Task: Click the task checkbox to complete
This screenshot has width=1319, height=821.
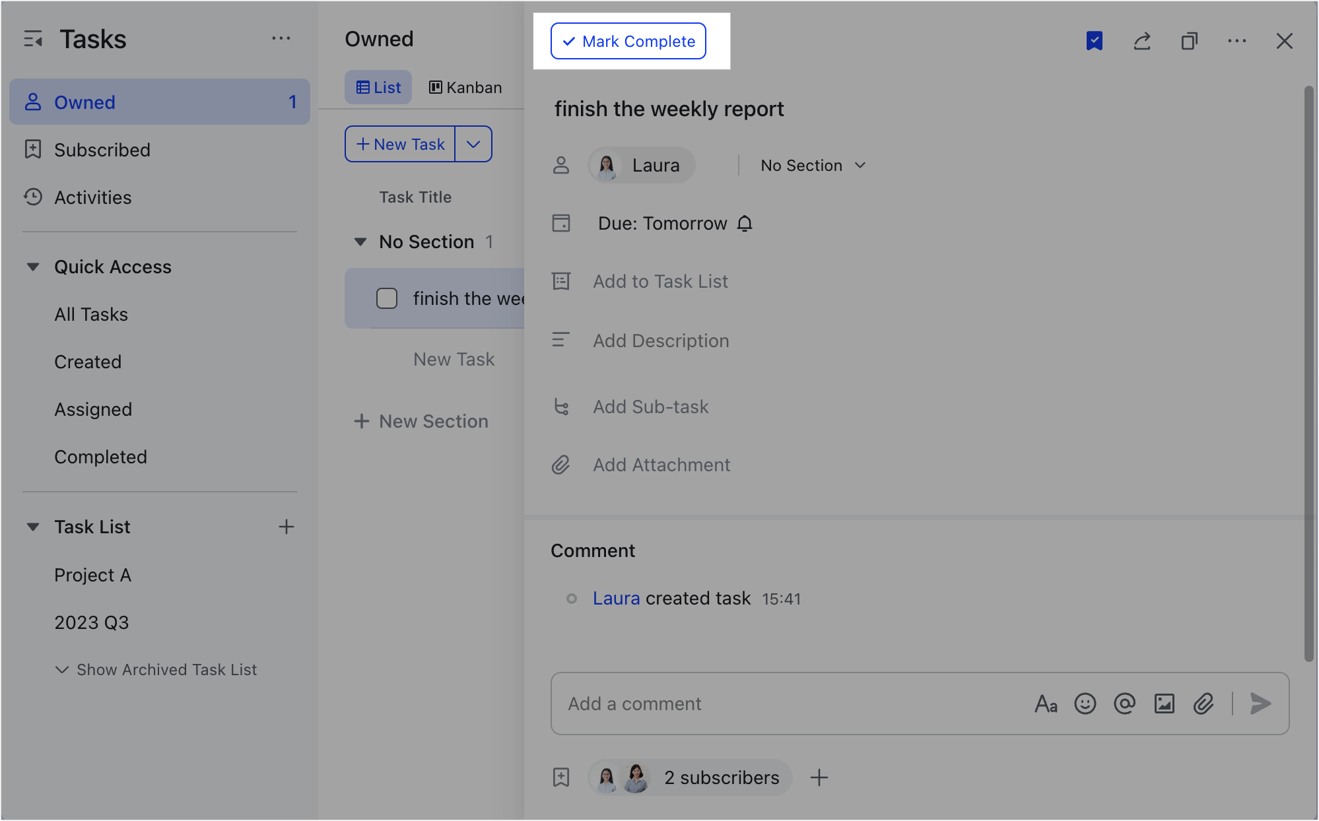Action: [386, 298]
